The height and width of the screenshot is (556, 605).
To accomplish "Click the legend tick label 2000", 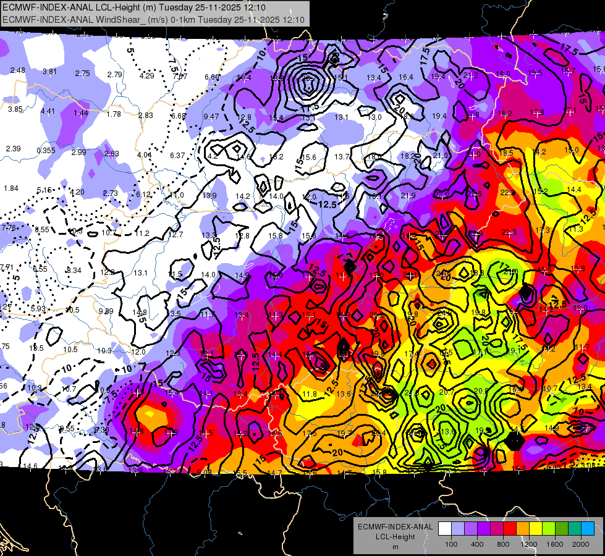I will pos(581,544).
